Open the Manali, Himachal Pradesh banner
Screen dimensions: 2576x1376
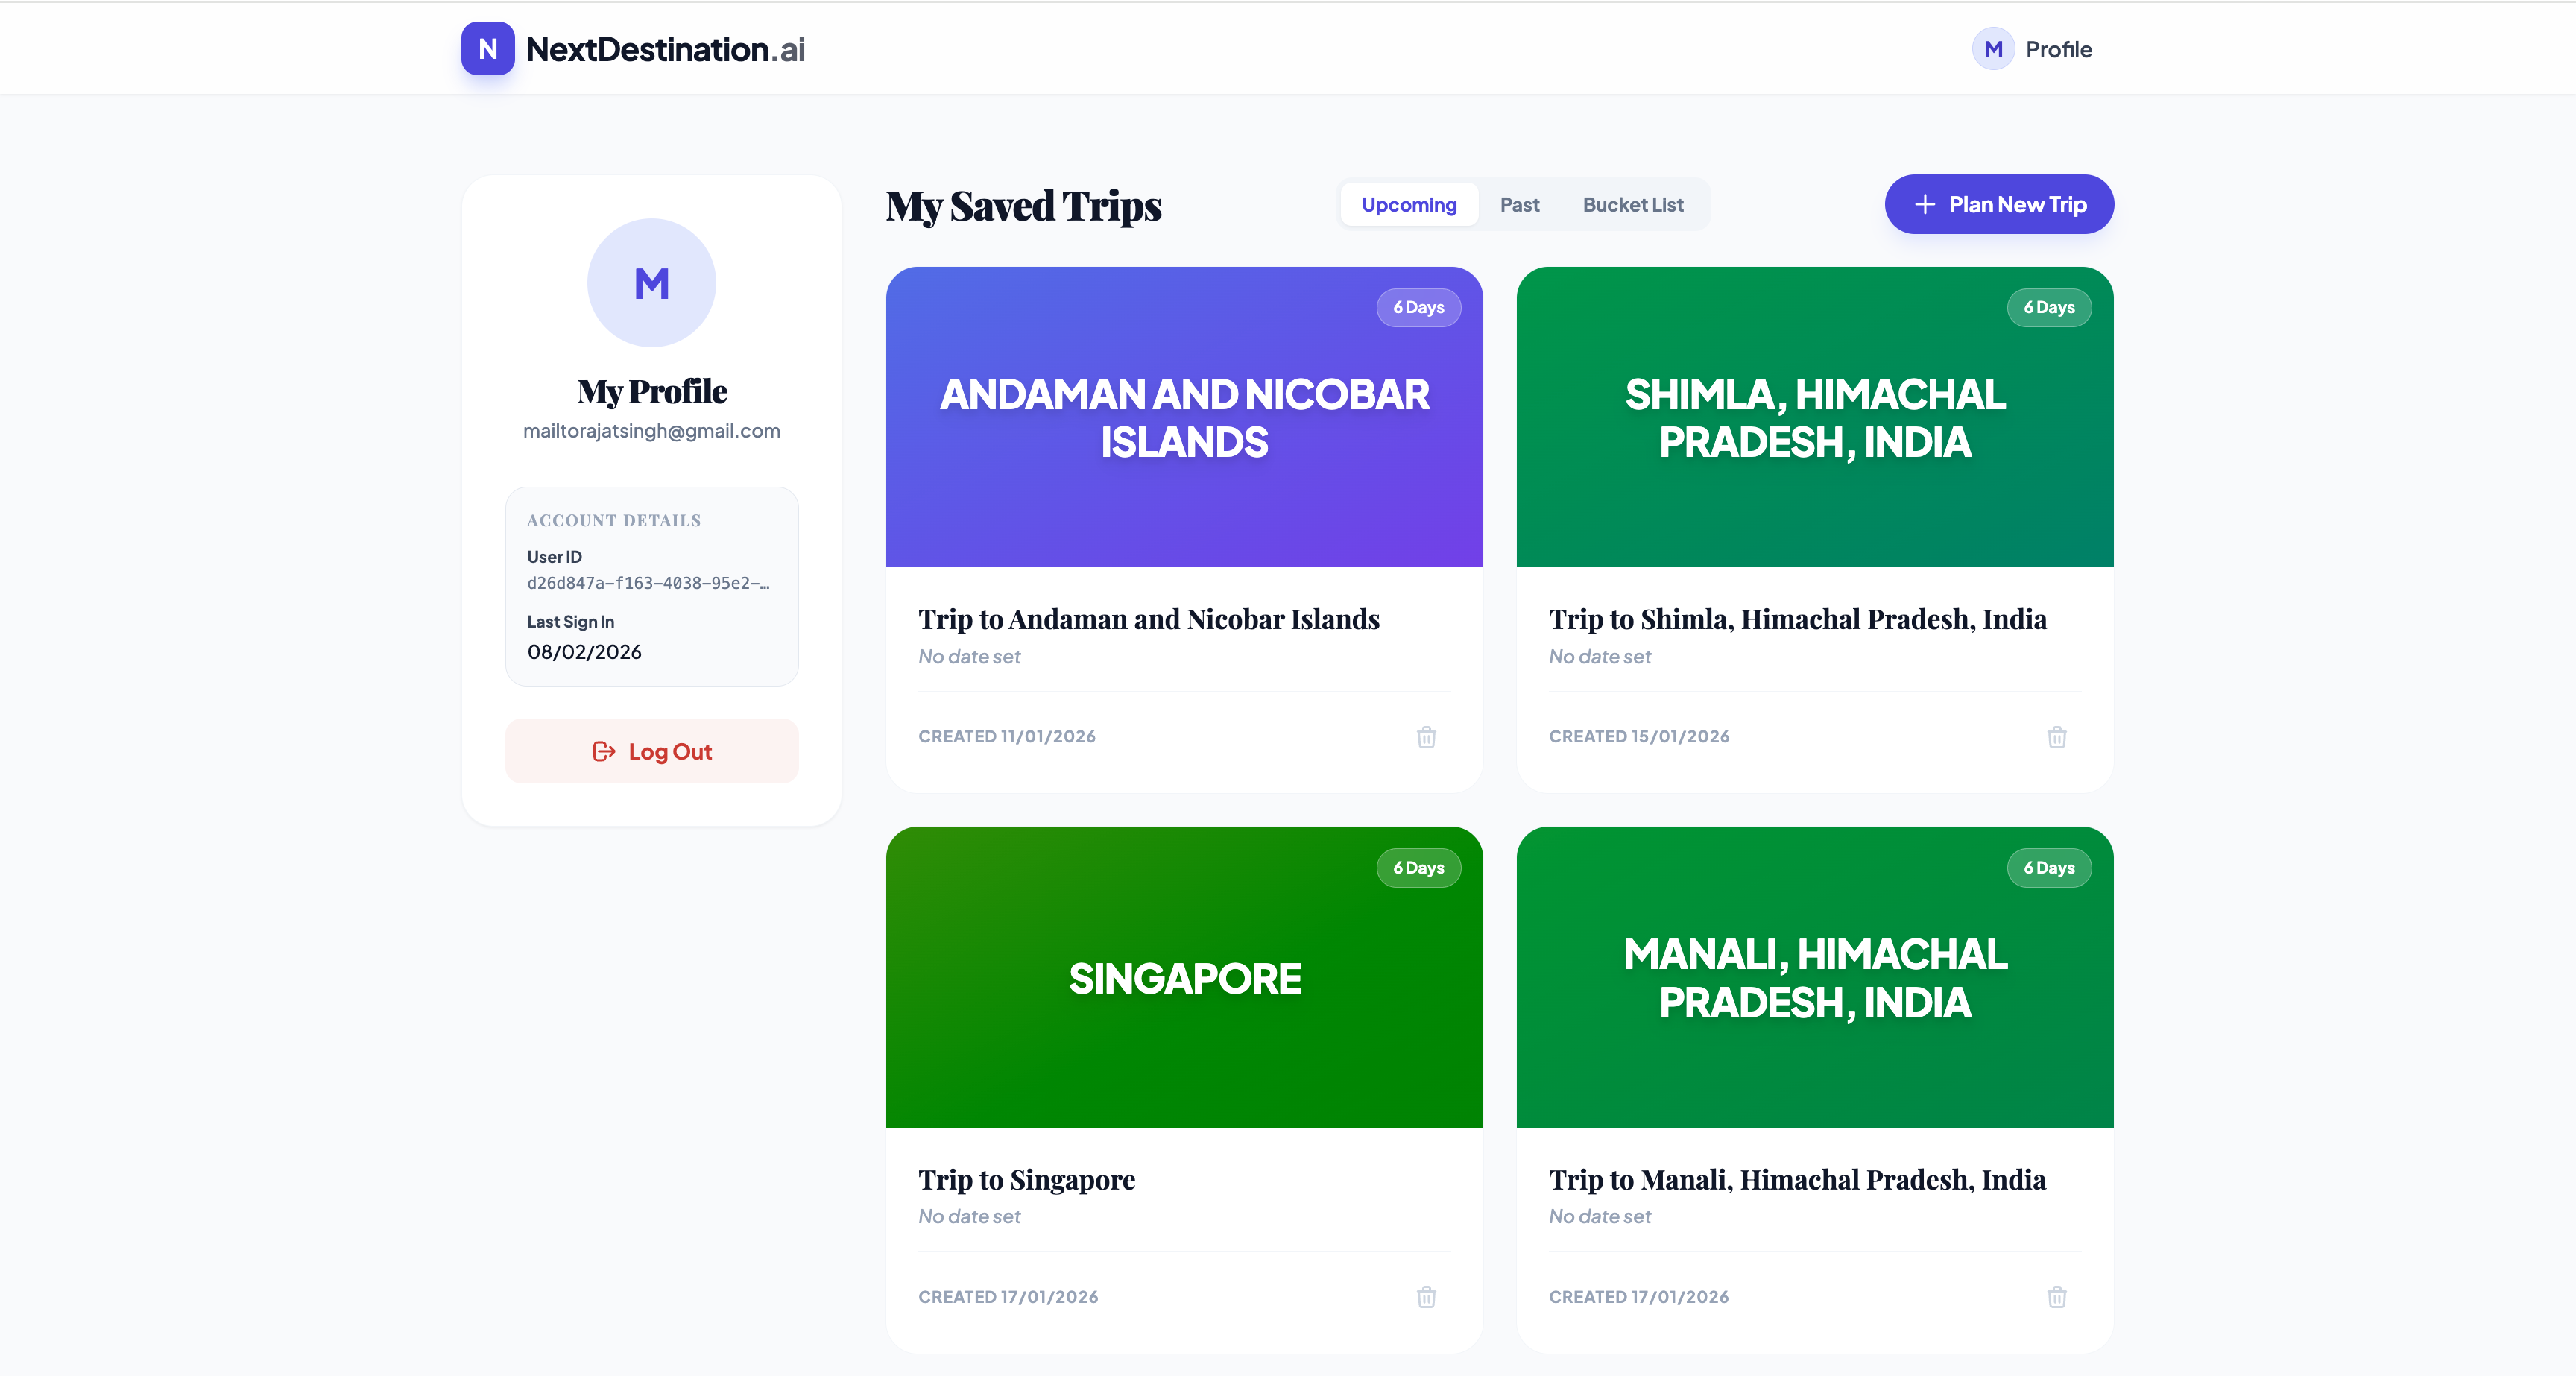coord(1814,977)
